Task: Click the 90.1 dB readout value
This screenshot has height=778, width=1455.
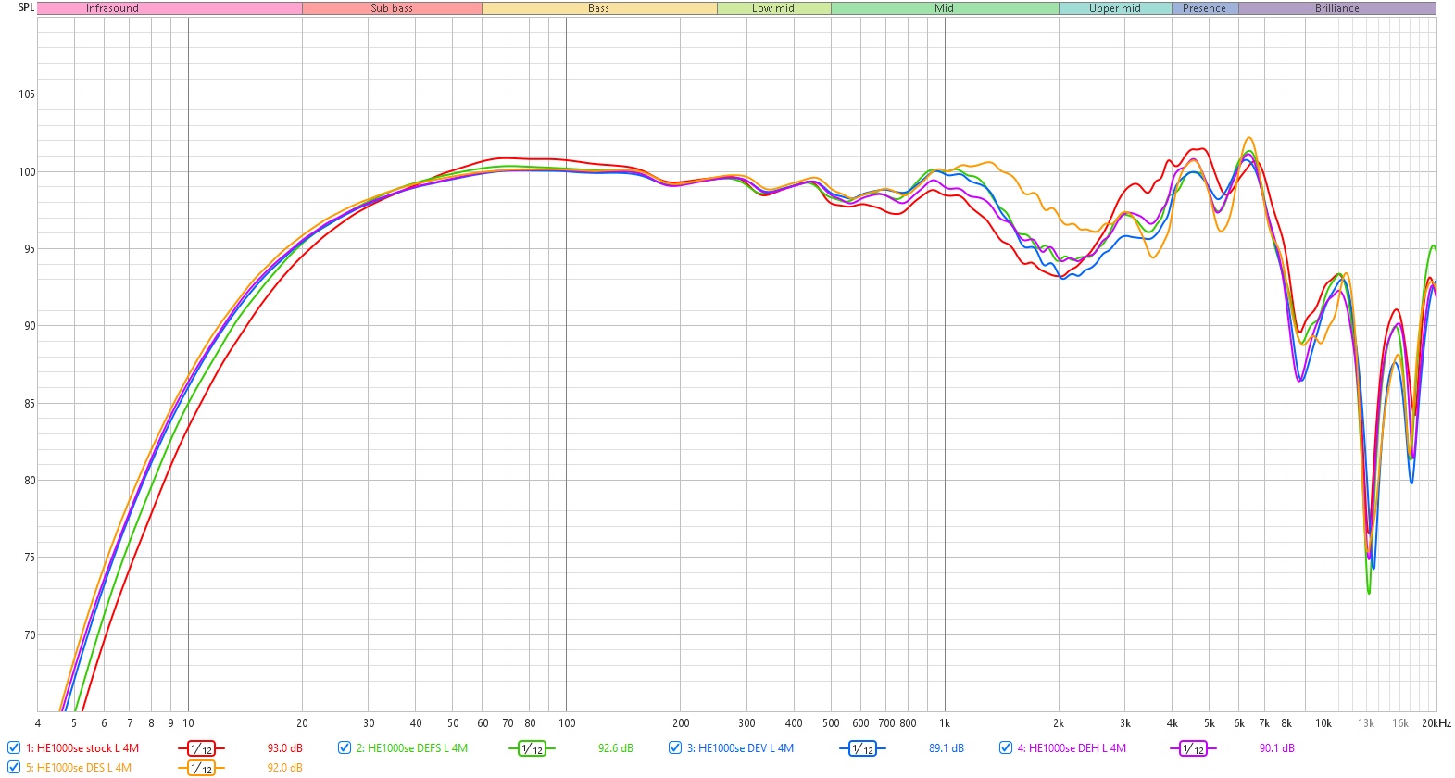Action: pyautogui.click(x=1277, y=748)
